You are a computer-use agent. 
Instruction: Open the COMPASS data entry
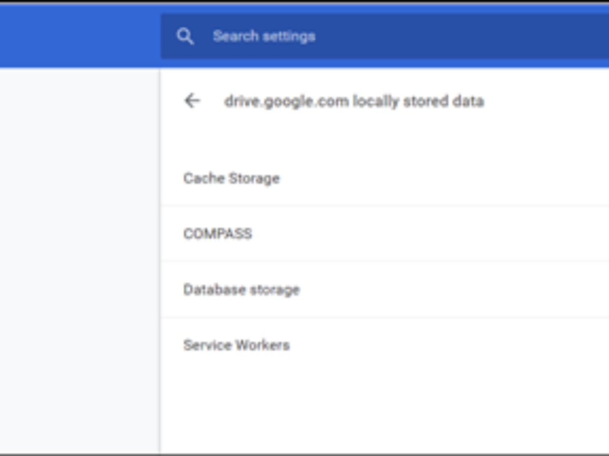click(x=218, y=234)
